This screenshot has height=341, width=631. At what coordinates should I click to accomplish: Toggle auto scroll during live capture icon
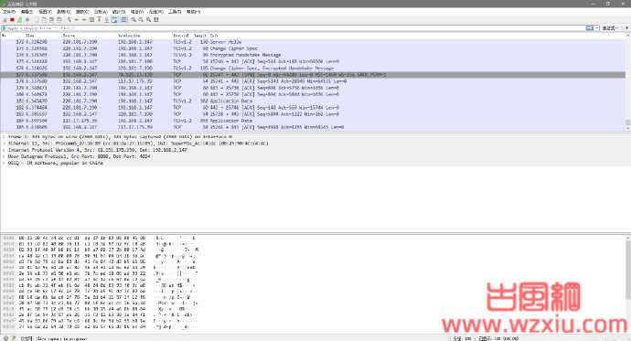114,20
